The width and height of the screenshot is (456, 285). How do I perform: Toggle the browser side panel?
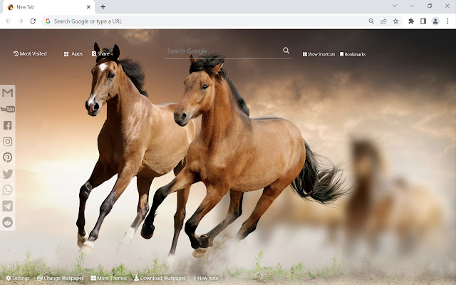pyautogui.click(x=423, y=21)
